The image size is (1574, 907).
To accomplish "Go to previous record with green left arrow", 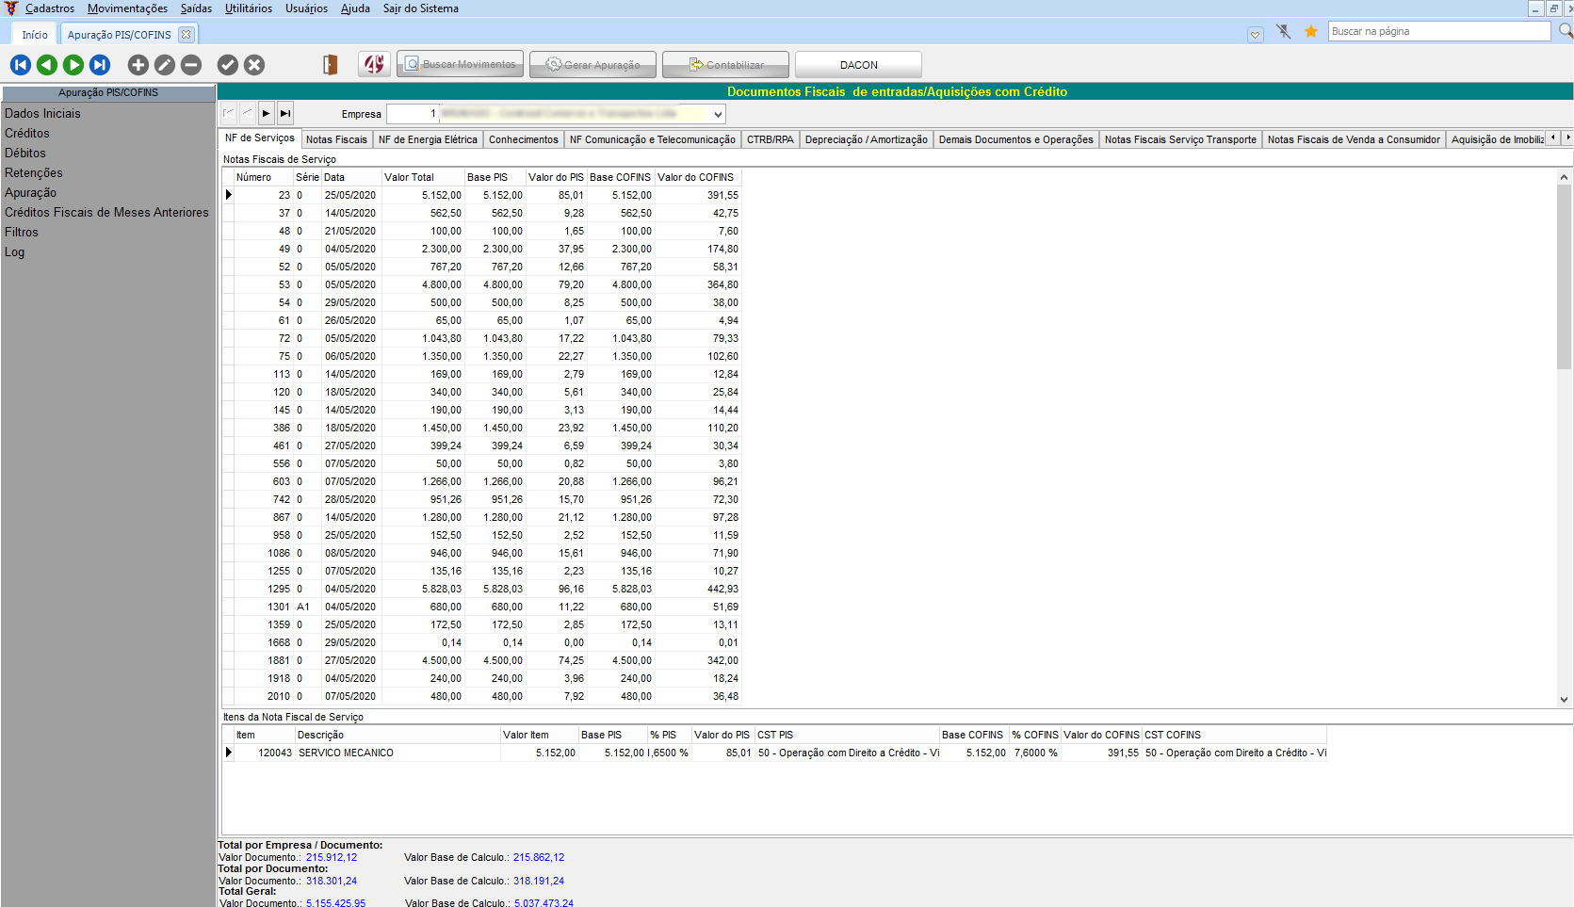I will click(x=47, y=65).
